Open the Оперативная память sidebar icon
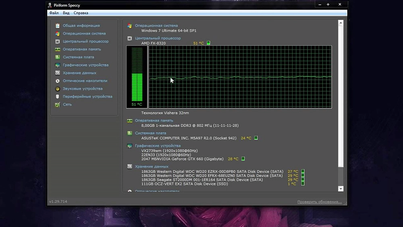 58,49
